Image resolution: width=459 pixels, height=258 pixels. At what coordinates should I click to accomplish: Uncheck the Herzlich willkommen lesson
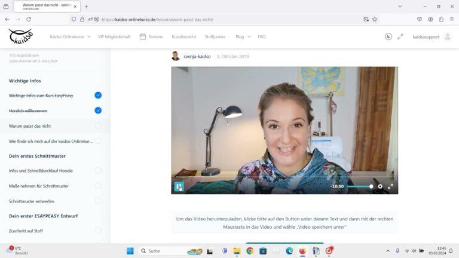(98, 110)
